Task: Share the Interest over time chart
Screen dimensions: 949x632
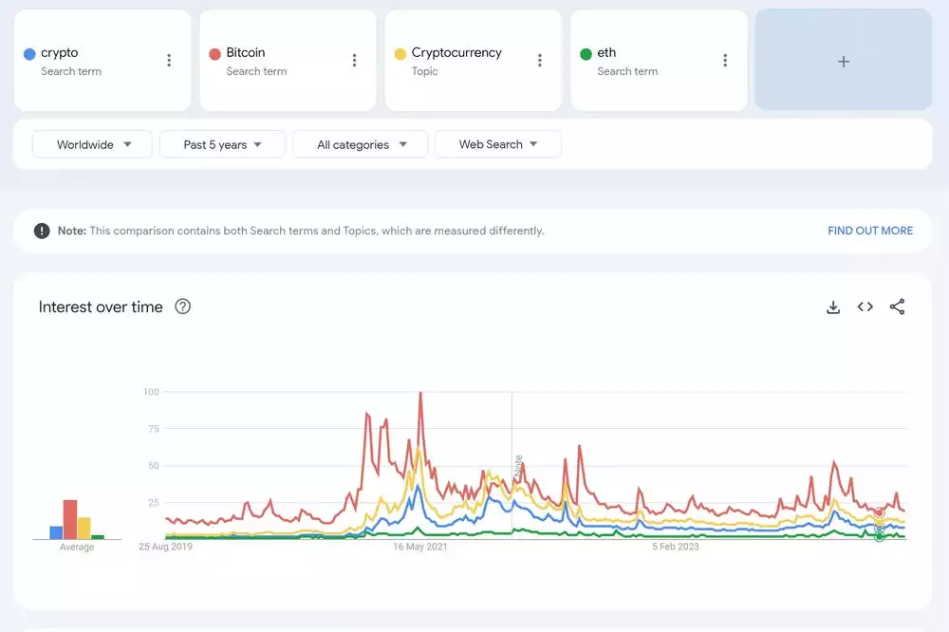Action: pos(897,307)
